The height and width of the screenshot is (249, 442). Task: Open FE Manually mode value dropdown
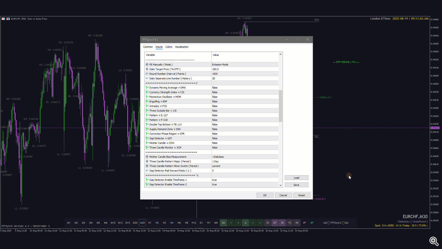245,65
